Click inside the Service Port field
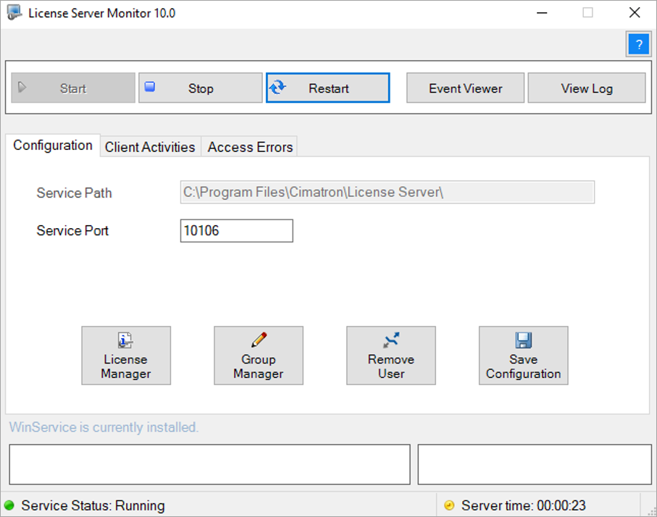Screen dimensions: 657x517 coord(236,231)
